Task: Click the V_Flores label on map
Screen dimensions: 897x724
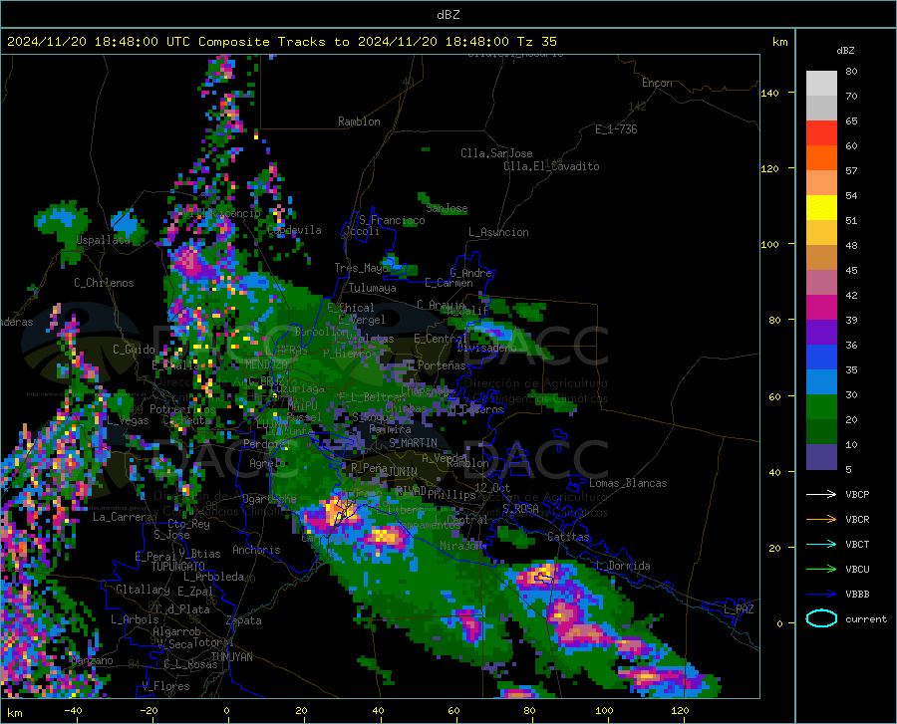Action: 165,686
